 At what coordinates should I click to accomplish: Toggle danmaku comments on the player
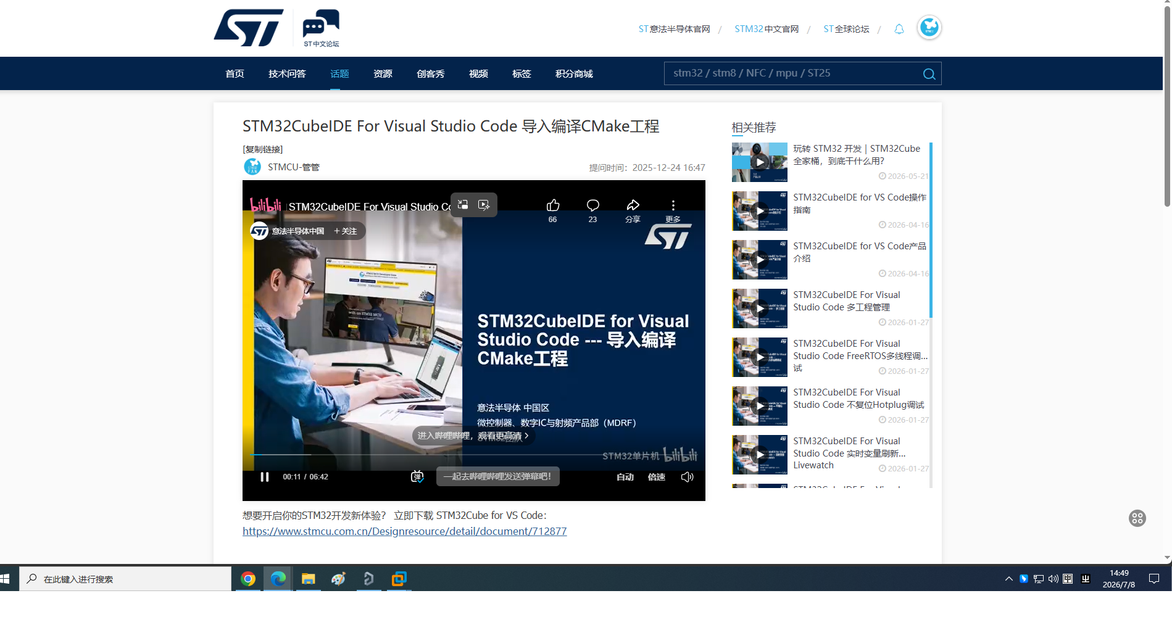(x=417, y=477)
